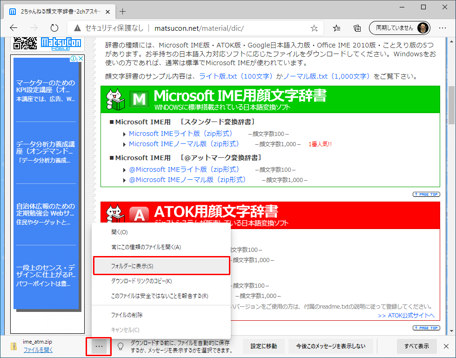456x358 pixels.
Task: Close the sidebar advertisement X
Action: pyautogui.click(x=81, y=59)
